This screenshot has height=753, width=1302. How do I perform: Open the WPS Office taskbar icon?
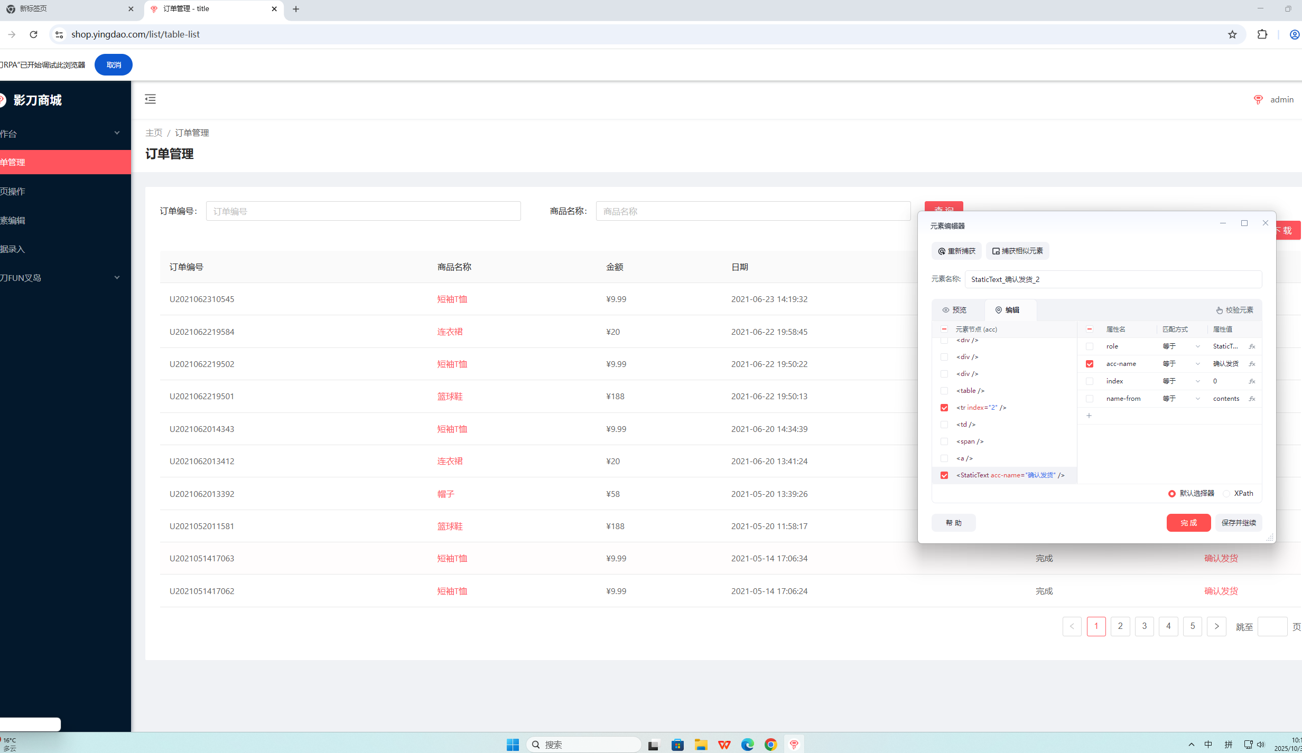(724, 745)
